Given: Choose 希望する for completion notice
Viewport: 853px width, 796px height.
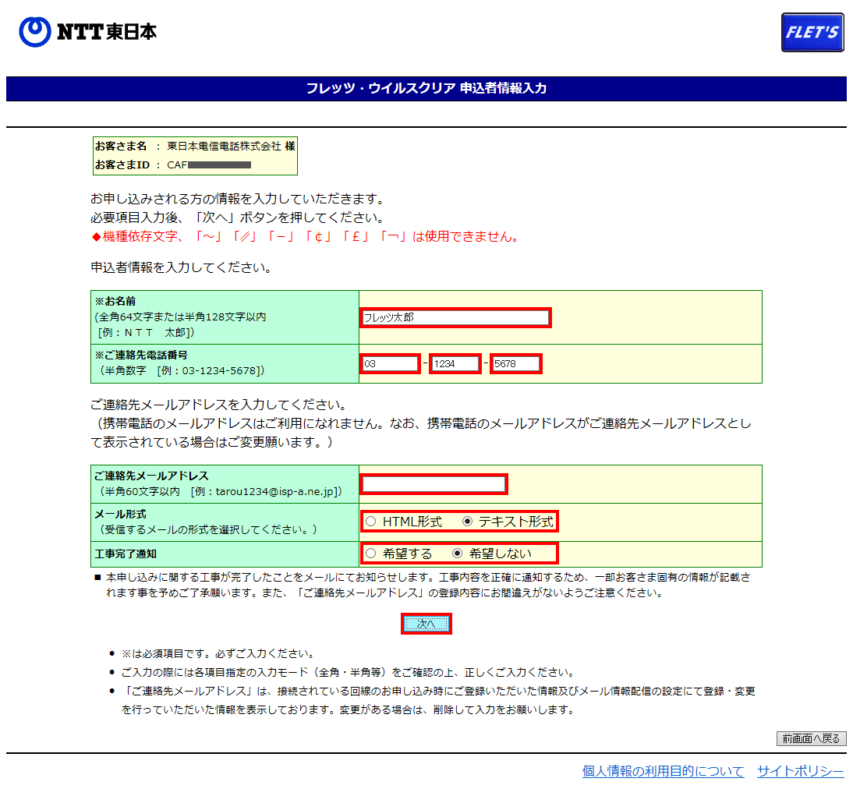Looking at the screenshot, I should (371, 554).
